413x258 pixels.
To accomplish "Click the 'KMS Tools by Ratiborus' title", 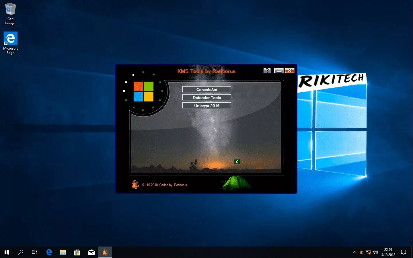I will point(206,71).
